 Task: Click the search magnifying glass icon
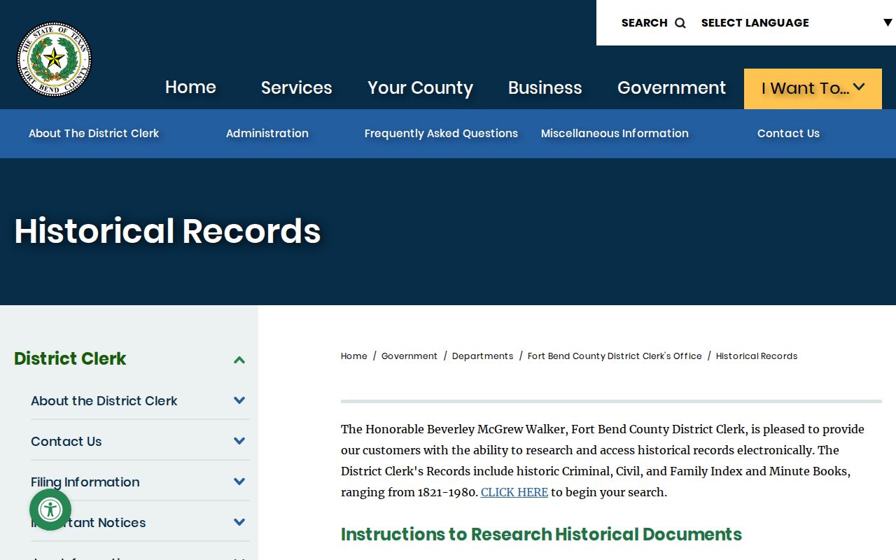coord(680,23)
